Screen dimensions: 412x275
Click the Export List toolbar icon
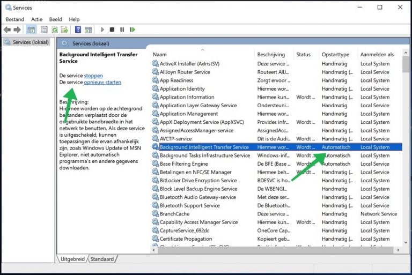pos(64,30)
